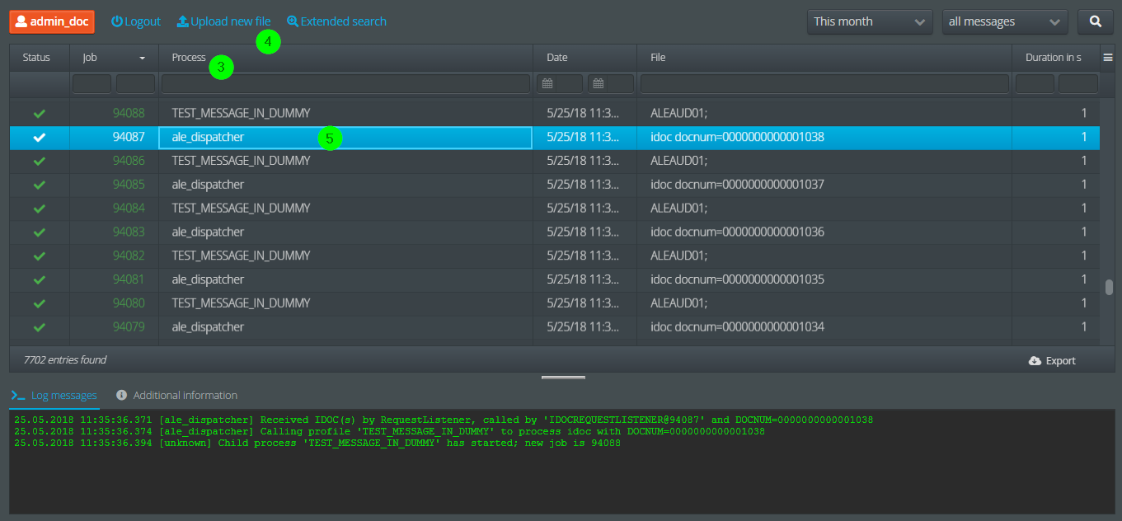The image size is (1122, 521).
Task: Export the entries with Export button
Action: (x=1053, y=360)
